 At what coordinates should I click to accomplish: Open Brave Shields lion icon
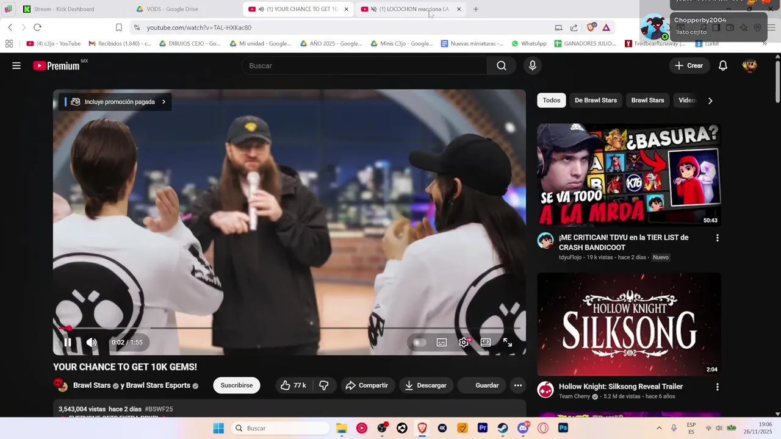[591, 27]
